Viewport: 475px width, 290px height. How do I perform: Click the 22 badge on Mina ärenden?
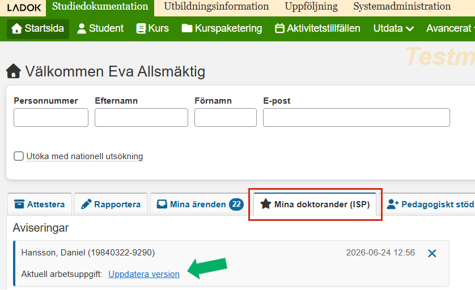click(x=236, y=204)
